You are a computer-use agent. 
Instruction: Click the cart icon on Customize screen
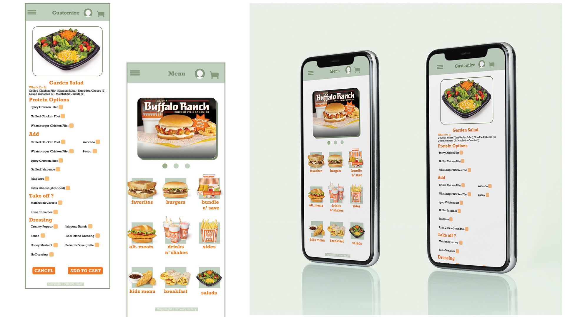click(x=100, y=14)
